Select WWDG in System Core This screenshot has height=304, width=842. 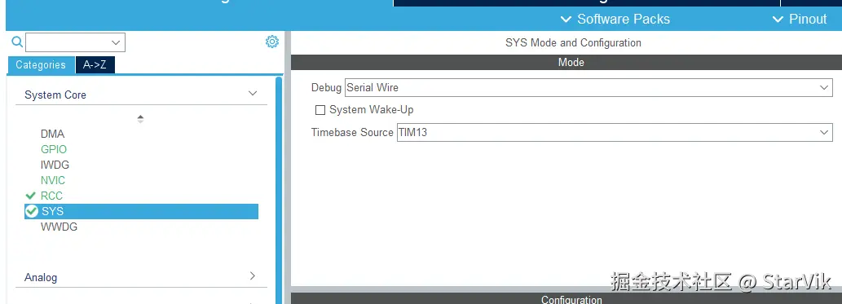point(59,227)
